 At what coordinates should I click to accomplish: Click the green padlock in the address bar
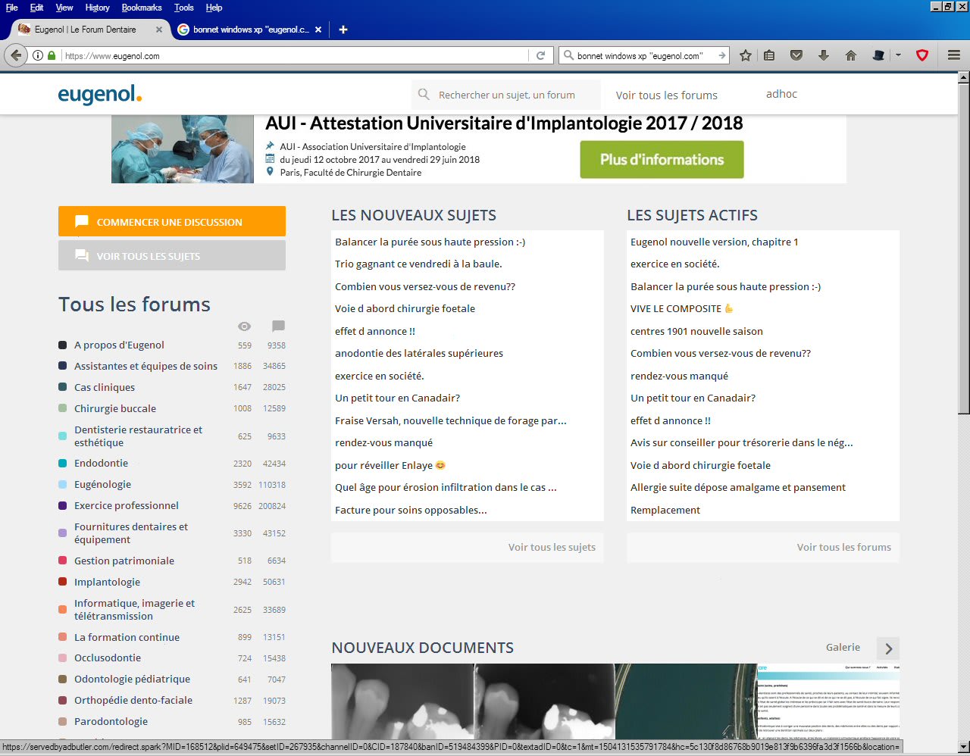click(x=52, y=55)
